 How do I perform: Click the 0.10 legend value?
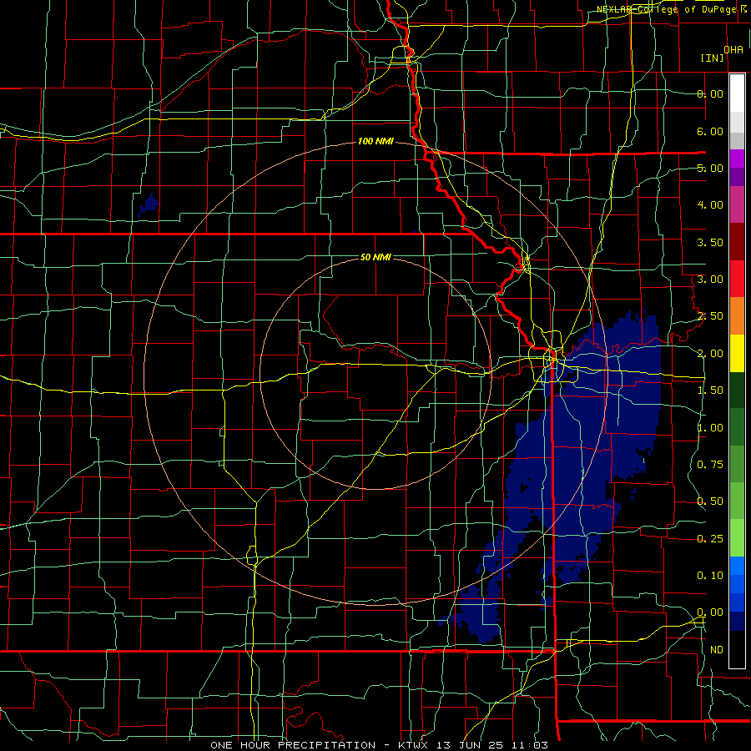tap(710, 576)
